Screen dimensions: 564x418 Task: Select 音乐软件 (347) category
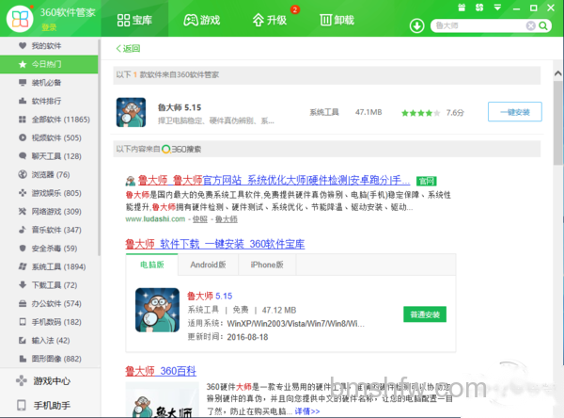point(49,230)
